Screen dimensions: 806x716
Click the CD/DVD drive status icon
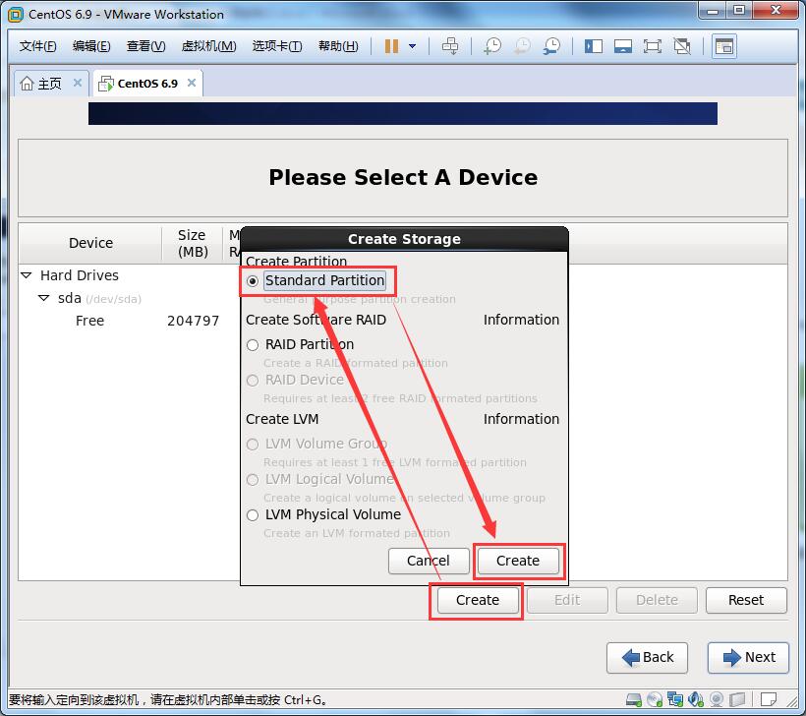(655, 699)
